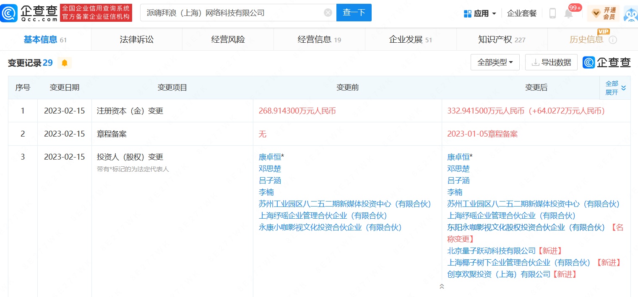Switch to the 法律诉讼 tab
Viewport: 638px width, 297px height.
137,40
